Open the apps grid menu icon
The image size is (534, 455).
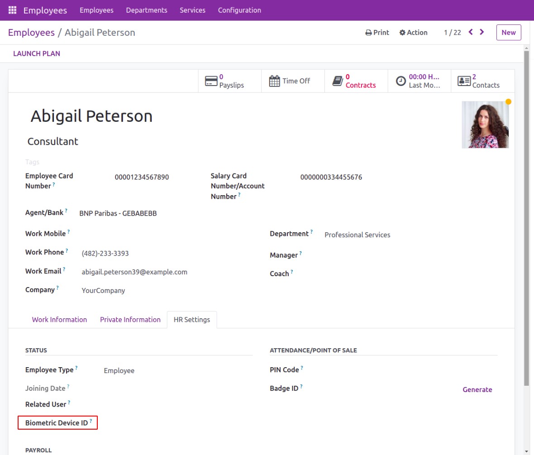pos(12,10)
